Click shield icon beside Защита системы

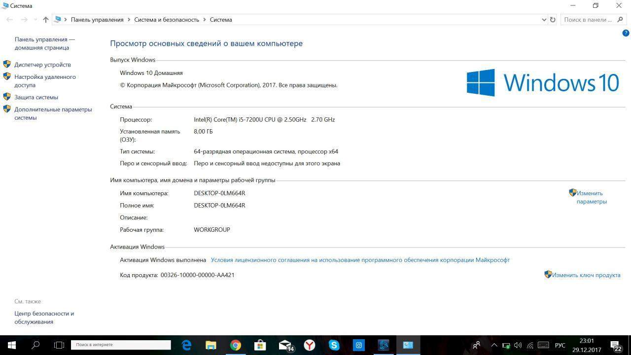pyautogui.click(x=7, y=97)
